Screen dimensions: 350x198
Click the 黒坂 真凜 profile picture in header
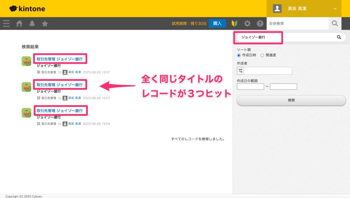(277, 9)
